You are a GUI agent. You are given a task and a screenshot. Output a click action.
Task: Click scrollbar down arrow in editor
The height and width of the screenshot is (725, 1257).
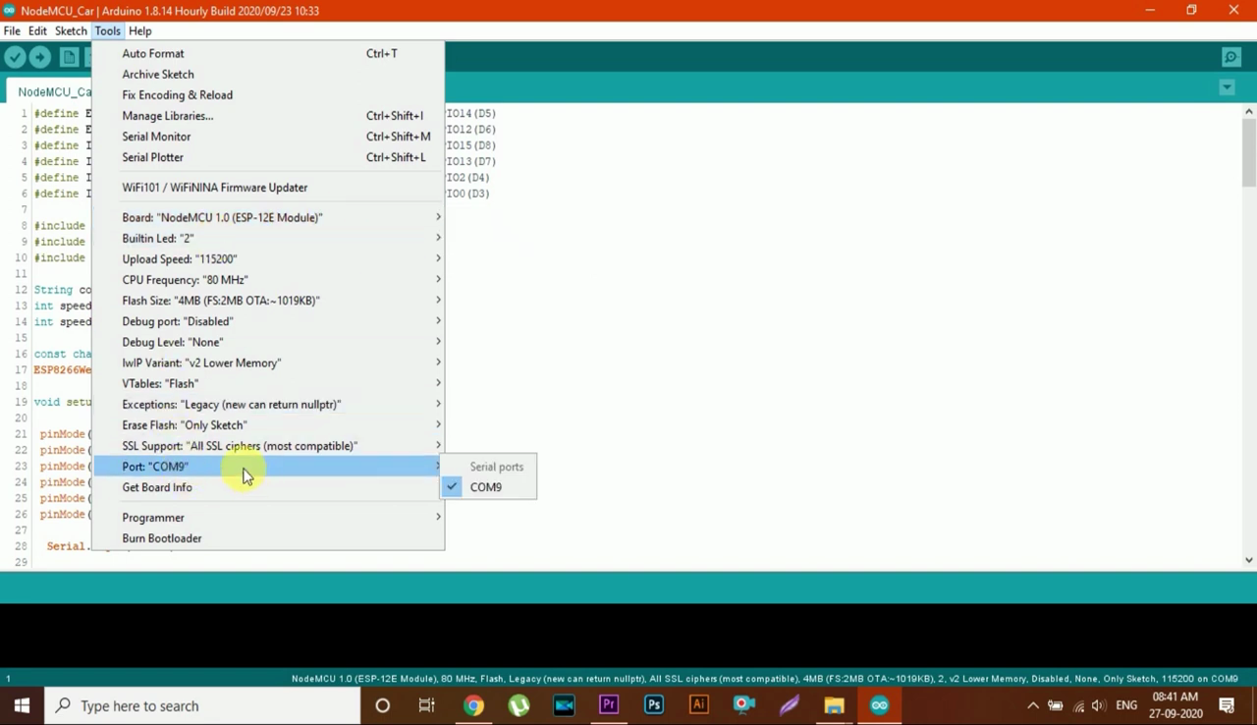tap(1248, 560)
